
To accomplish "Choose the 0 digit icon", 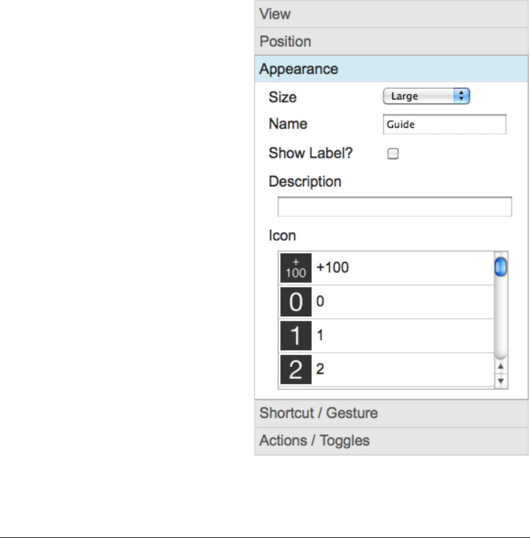I will tap(295, 302).
